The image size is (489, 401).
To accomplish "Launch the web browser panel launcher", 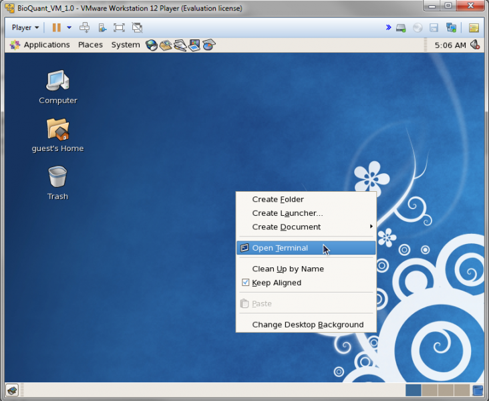I will coord(152,45).
